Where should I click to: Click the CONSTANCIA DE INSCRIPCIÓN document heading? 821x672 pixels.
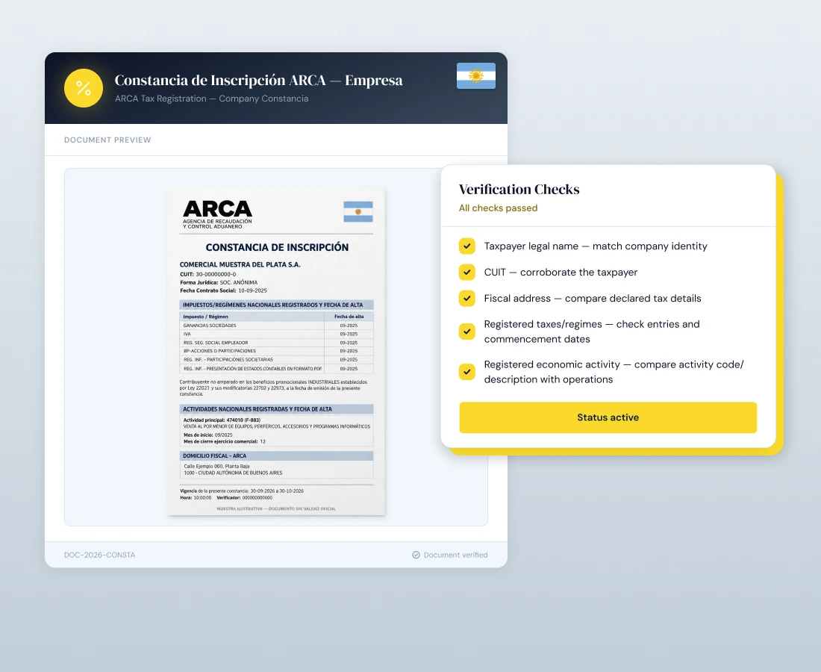pyautogui.click(x=277, y=247)
